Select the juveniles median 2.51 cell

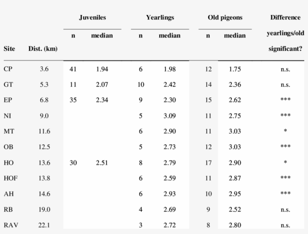101,163
